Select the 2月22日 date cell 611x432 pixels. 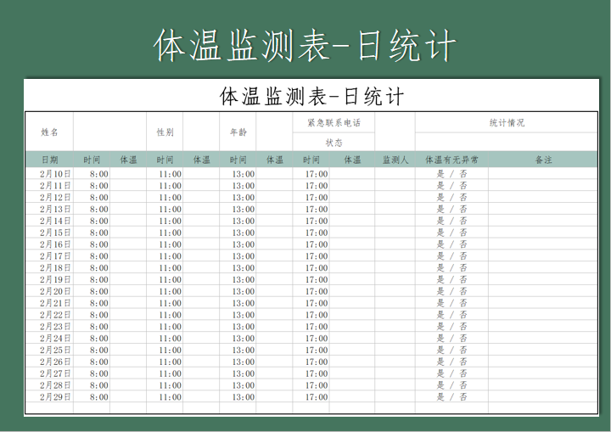point(49,314)
